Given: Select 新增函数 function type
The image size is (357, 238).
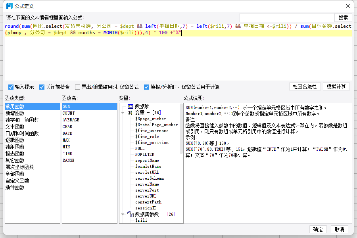Looking at the screenshot, I should (33, 113).
